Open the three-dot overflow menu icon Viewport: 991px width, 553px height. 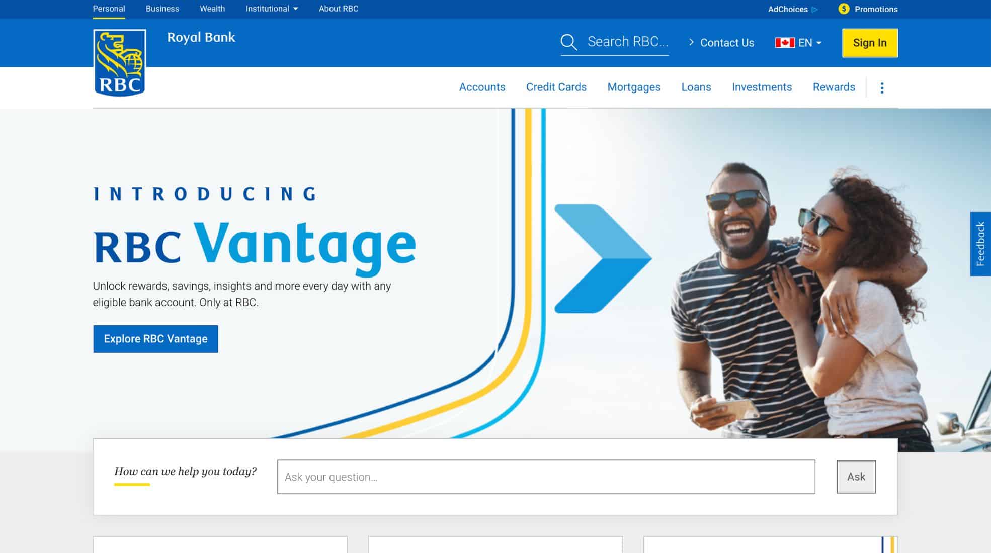(x=882, y=87)
